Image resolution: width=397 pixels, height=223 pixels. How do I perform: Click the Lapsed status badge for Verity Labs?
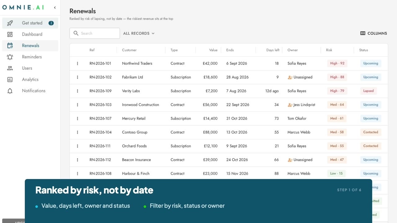[368, 91]
